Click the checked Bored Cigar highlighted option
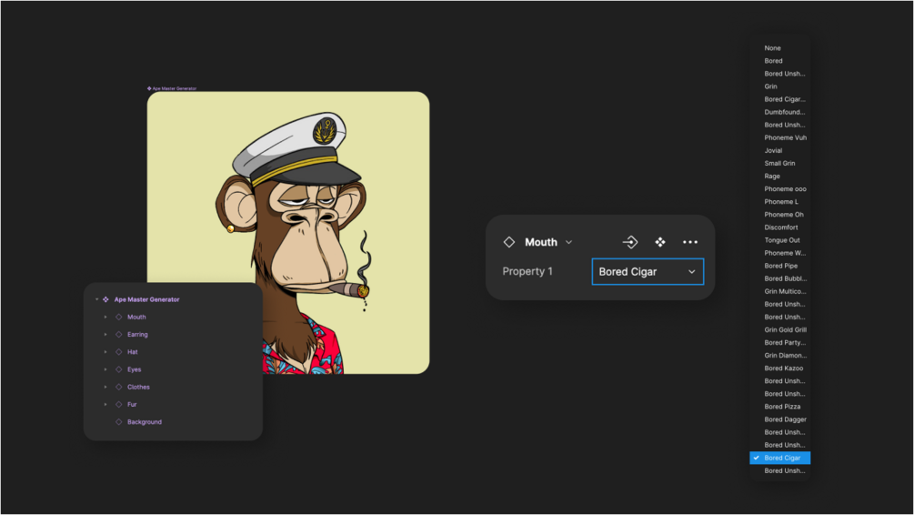 point(780,458)
